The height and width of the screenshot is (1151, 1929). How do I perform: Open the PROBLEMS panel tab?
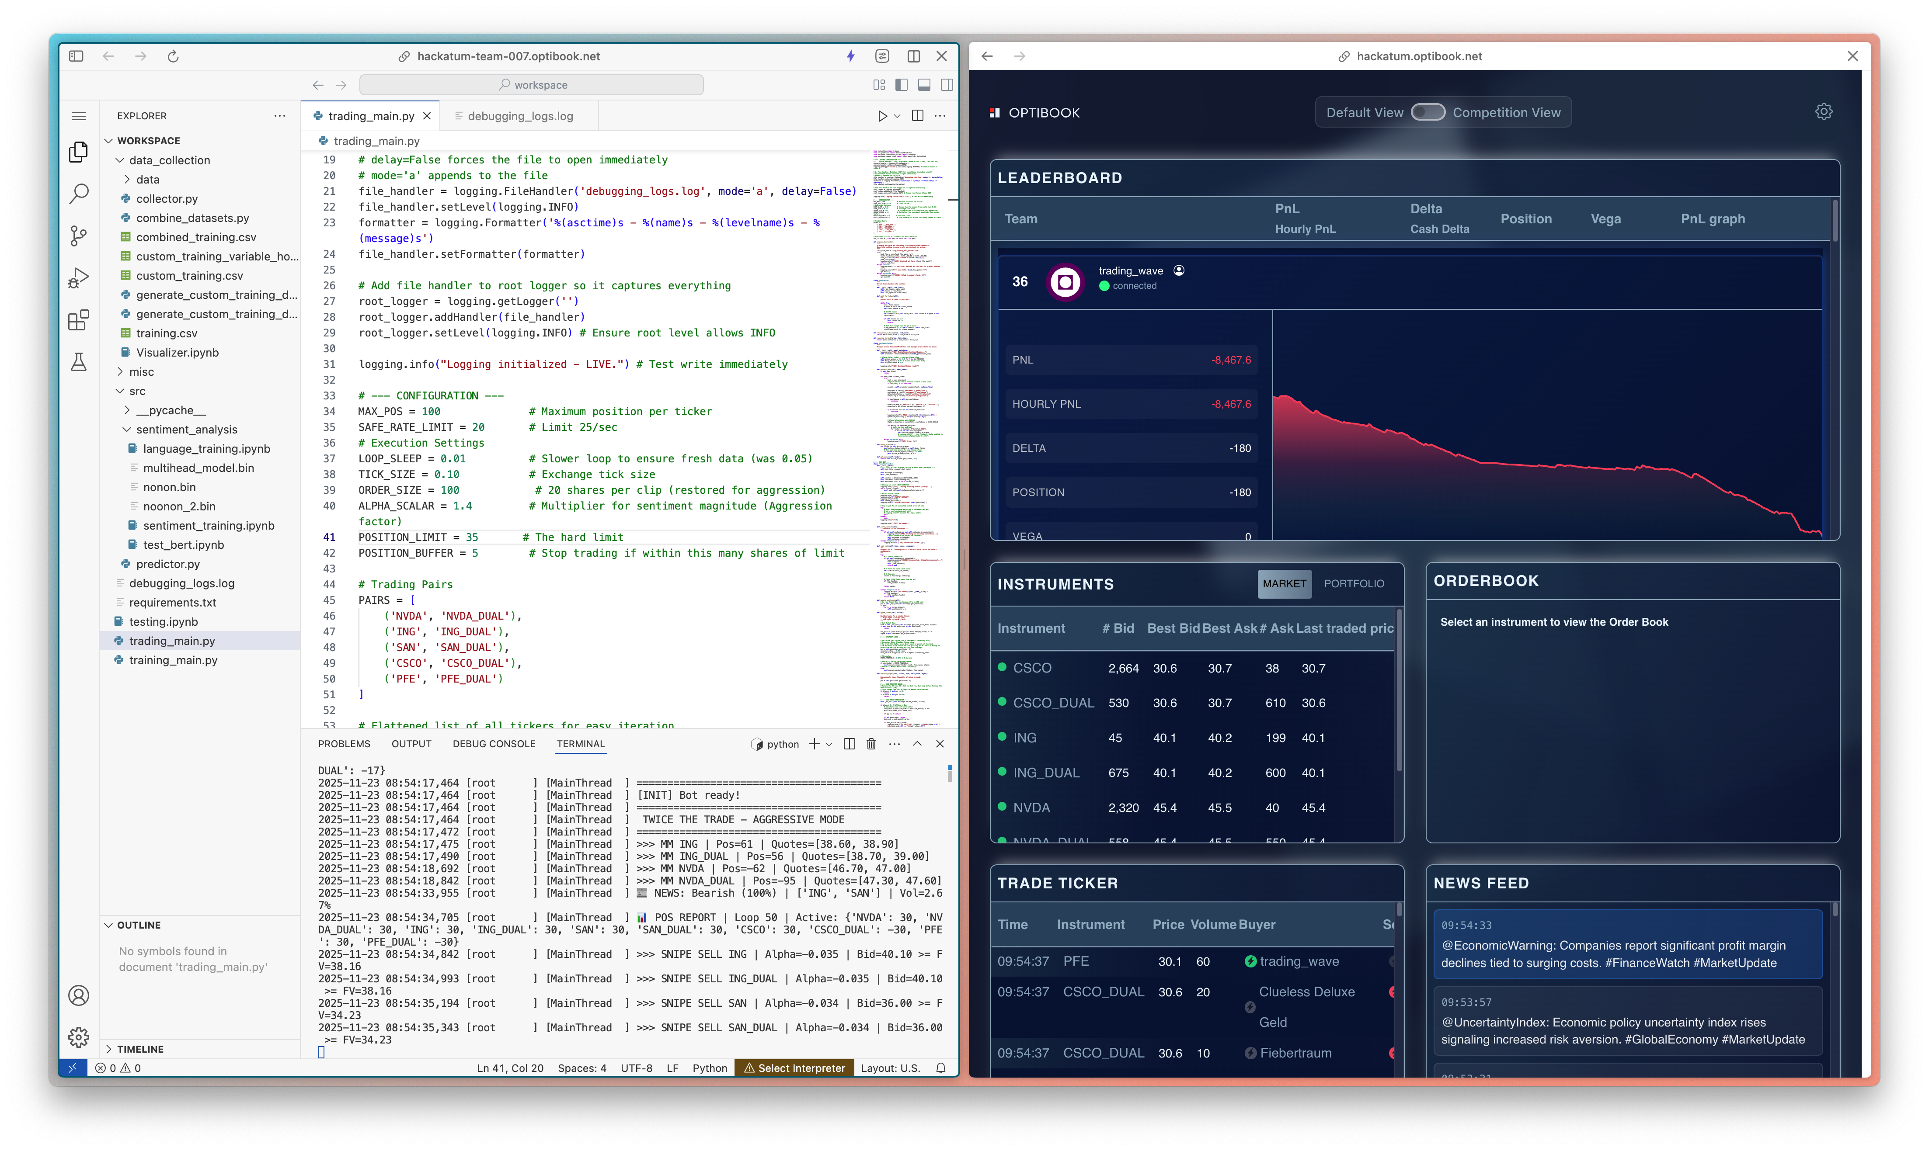[344, 744]
